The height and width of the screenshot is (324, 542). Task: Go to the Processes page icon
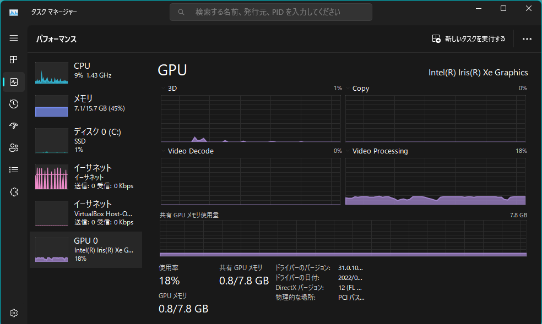[x=14, y=60]
